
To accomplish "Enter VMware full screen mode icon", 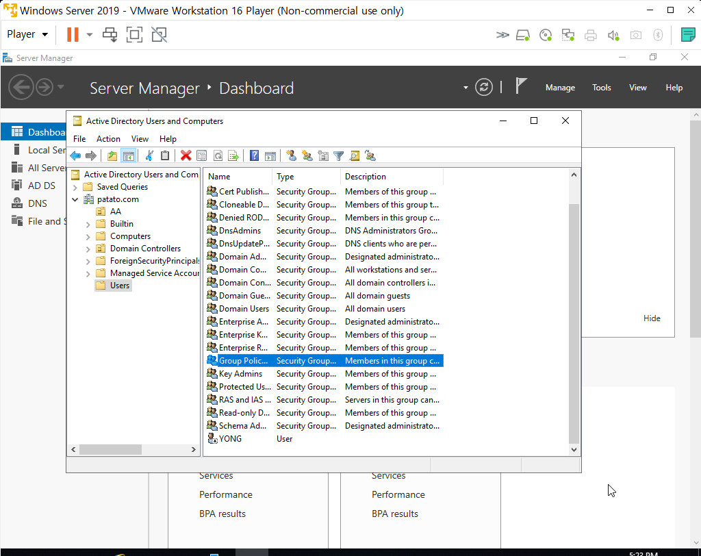I will pos(135,34).
